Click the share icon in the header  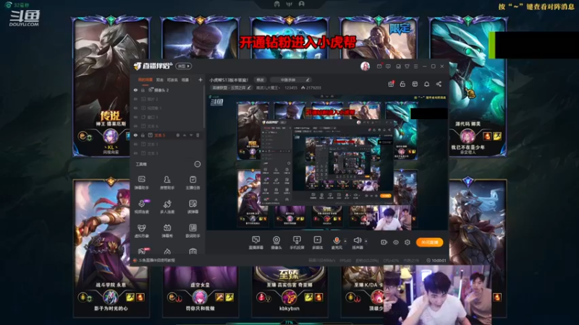point(439,84)
